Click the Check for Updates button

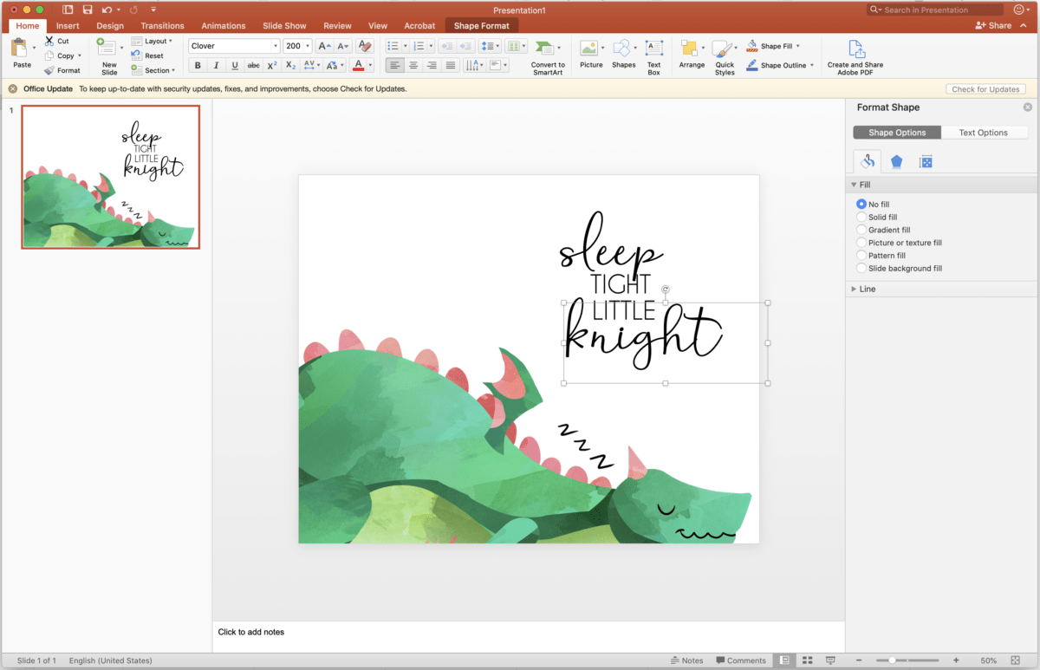(x=985, y=88)
